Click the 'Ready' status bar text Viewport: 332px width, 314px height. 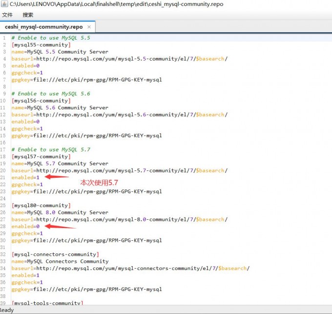[6, 310]
